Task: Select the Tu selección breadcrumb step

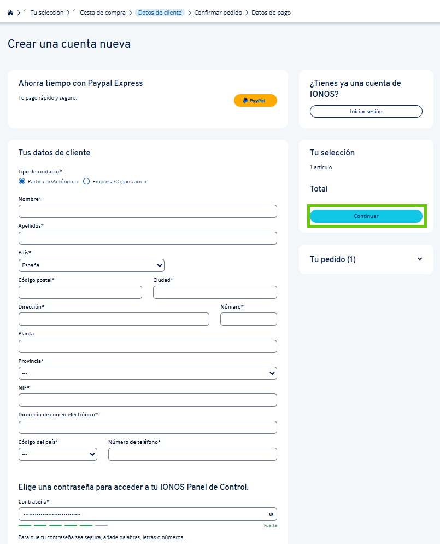Action: (46, 12)
